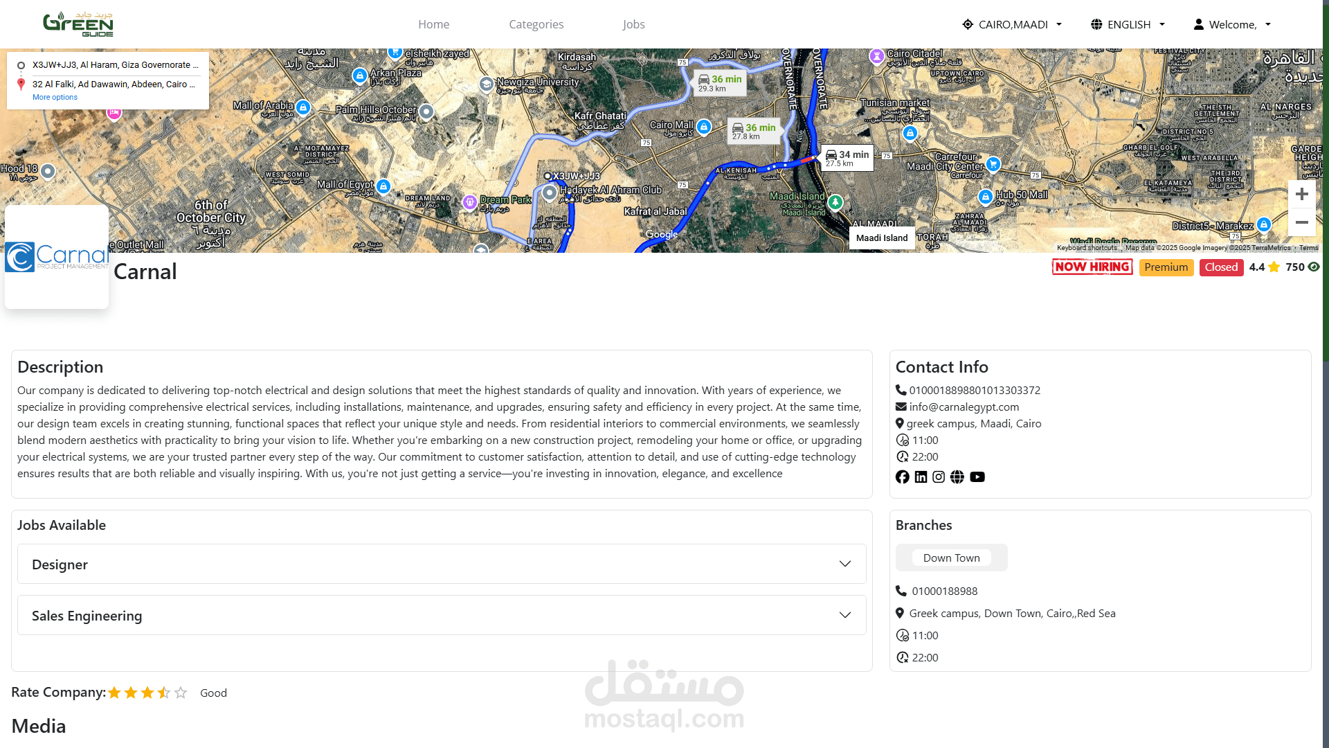Click the Carnal company logo thumbnail

point(57,257)
